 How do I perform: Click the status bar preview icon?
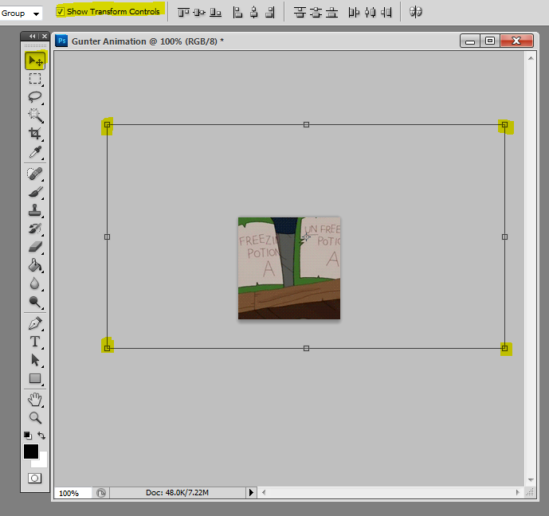101,493
